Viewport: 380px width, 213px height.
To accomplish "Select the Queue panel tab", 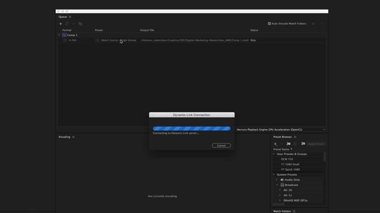I will coord(62,17).
